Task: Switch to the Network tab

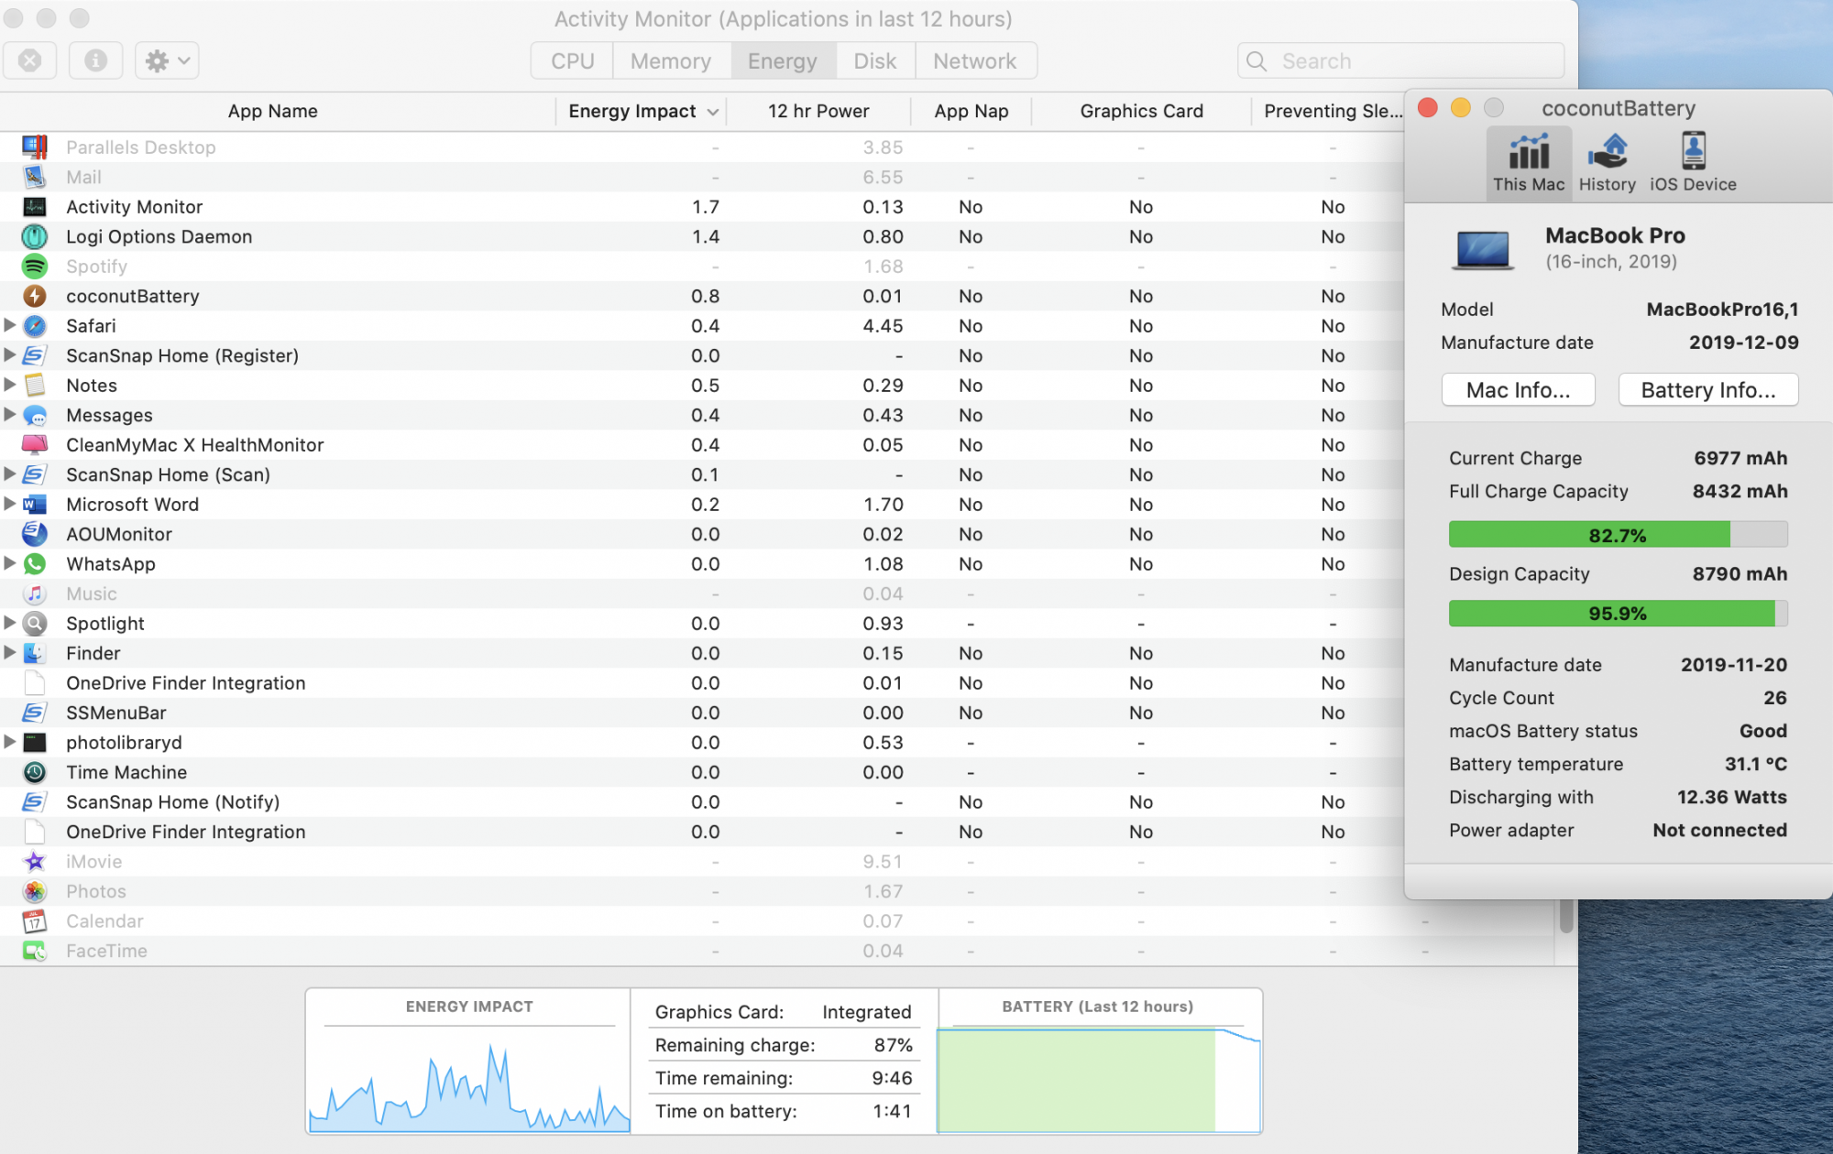Action: click(975, 60)
